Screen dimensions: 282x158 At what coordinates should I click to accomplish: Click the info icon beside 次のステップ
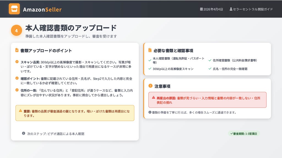point(24,133)
